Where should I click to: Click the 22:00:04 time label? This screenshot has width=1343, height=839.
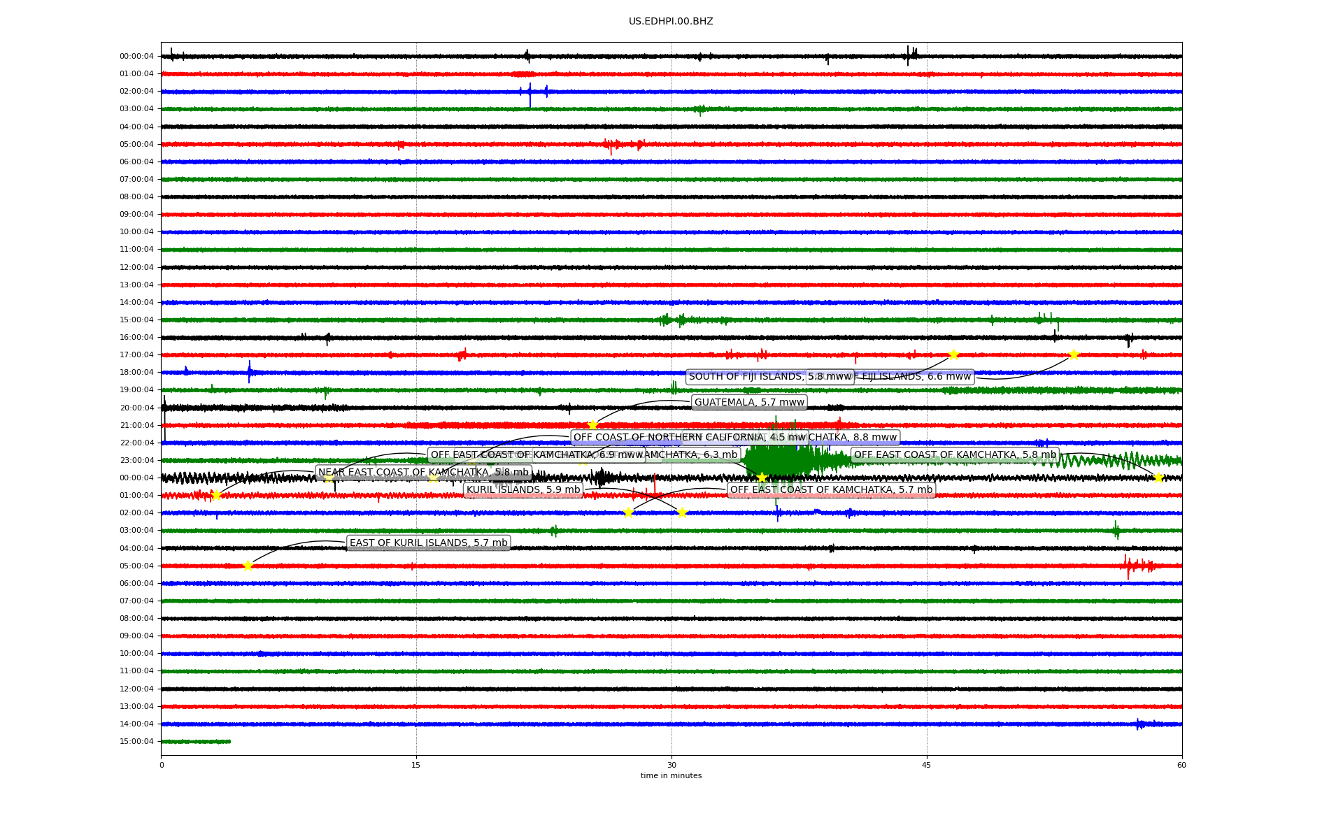(136, 443)
